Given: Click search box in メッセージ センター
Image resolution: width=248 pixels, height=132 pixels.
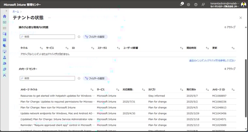Looking at the screenshot, I should (x=47, y=78).
